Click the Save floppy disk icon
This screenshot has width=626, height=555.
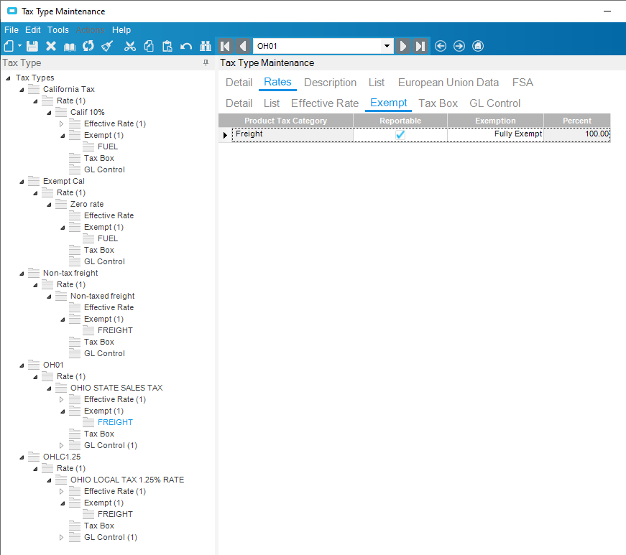click(x=32, y=46)
